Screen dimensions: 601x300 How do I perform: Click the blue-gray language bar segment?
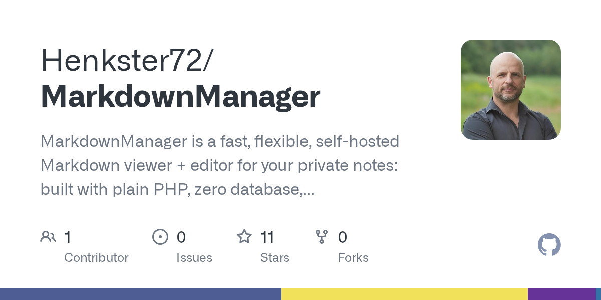coord(140,294)
